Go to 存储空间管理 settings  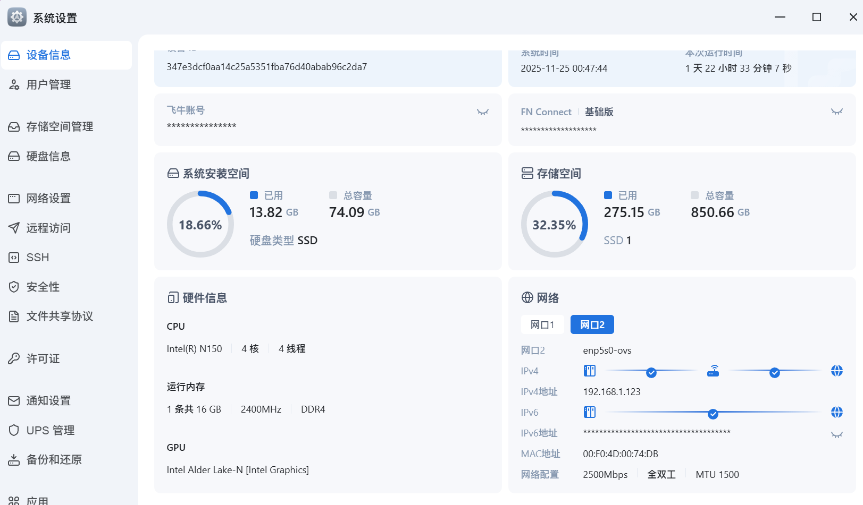[60, 127]
